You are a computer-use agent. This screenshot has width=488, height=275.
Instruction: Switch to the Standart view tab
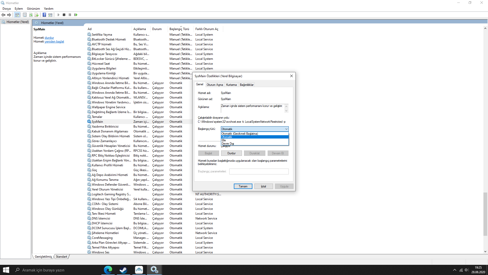coord(61,257)
